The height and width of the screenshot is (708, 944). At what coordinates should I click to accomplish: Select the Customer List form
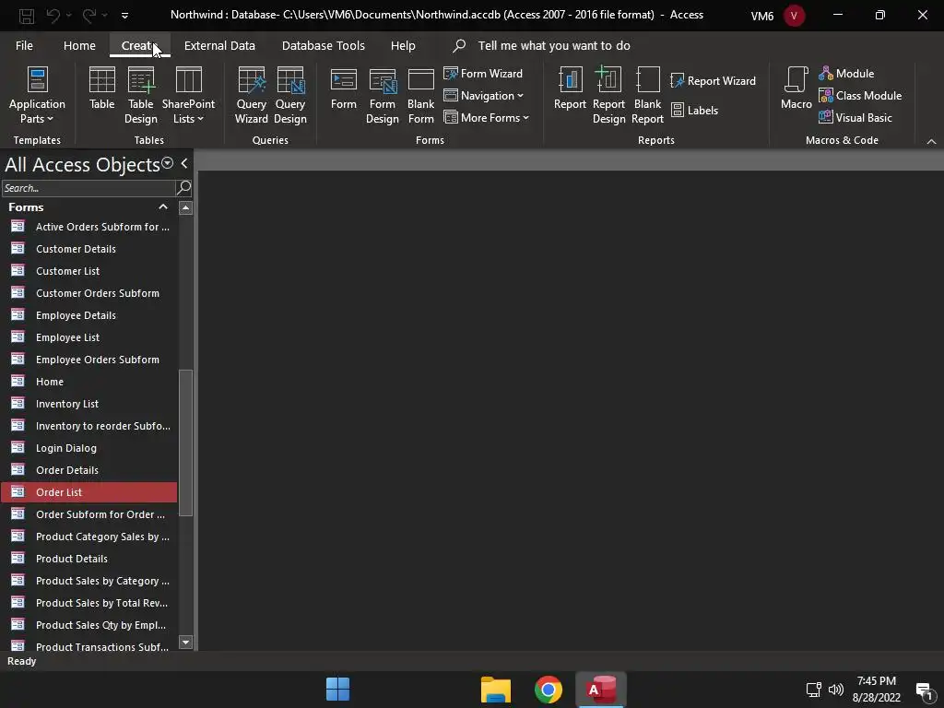(x=89, y=271)
